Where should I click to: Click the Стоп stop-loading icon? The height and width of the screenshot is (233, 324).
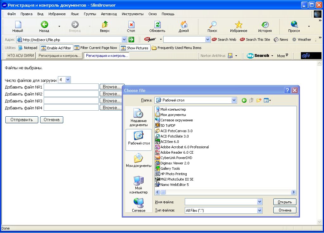point(131,25)
